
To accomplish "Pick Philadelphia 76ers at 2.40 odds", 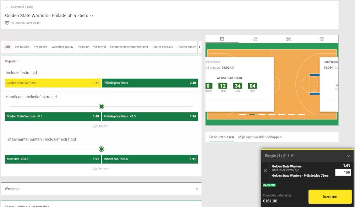I will click(150, 83).
